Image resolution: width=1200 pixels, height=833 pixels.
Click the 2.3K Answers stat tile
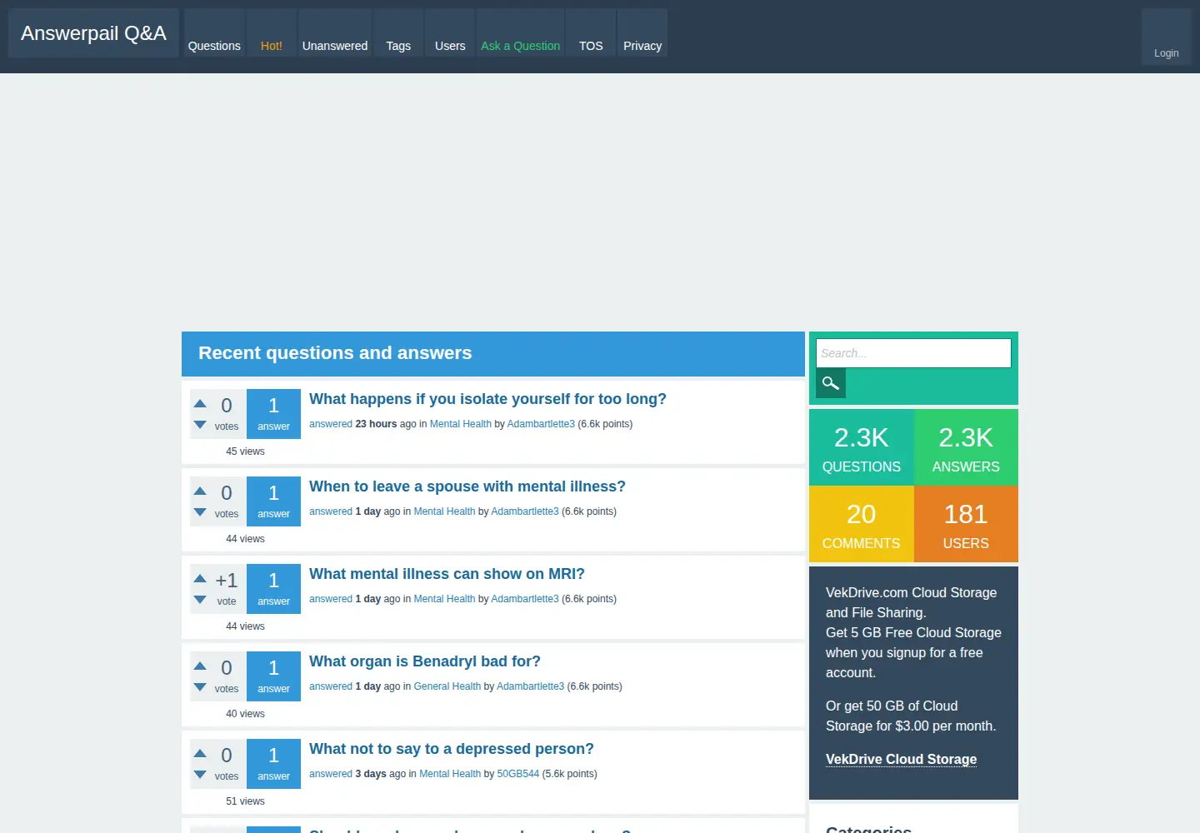pos(966,447)
